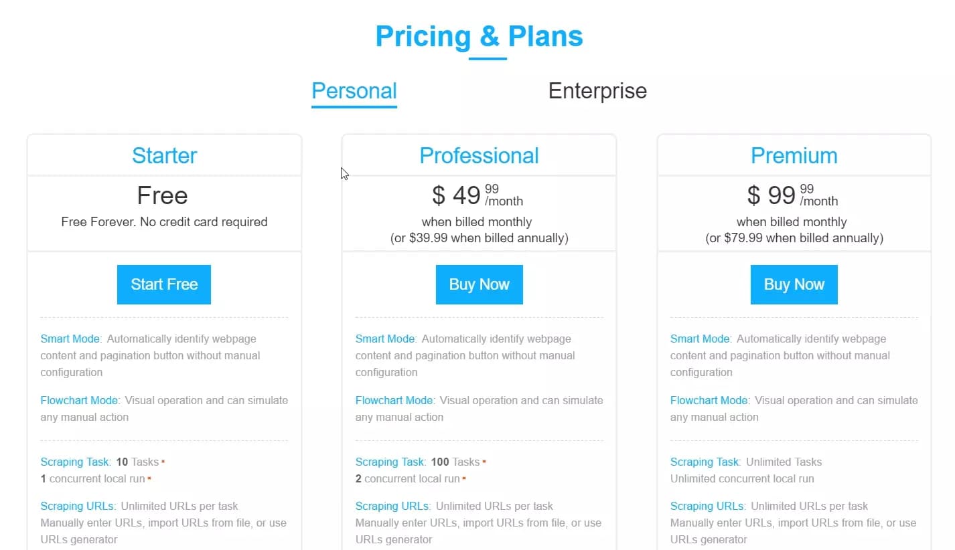
Task: Click Buy Now for the Premium plan
Action: [x=794, y=284]
